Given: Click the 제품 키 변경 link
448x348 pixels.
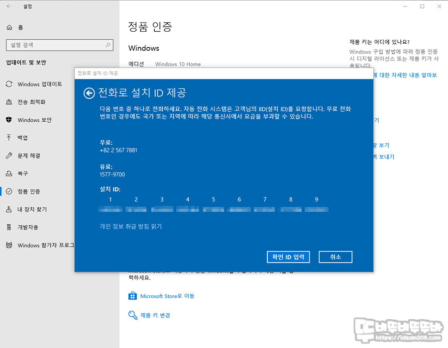Looking at the screenshot, I should point(155,315).
